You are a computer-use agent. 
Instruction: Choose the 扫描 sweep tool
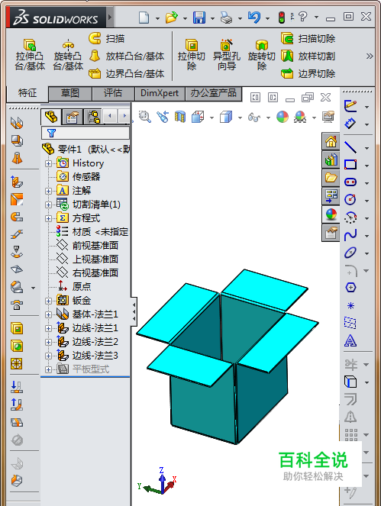click(x=107, y=38)
